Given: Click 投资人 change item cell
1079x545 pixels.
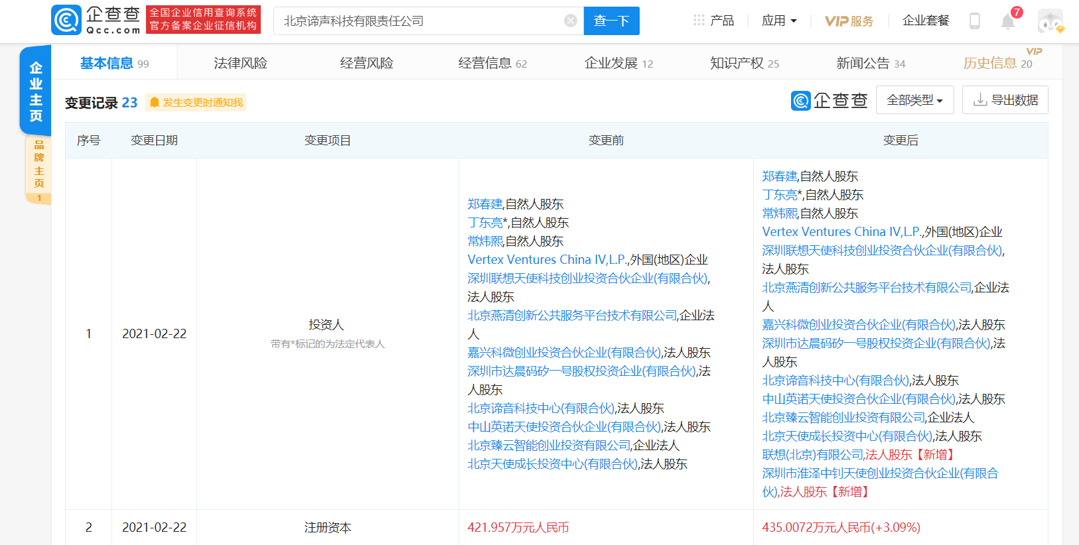Looking at the screenshot, I should tap(327, 333).
